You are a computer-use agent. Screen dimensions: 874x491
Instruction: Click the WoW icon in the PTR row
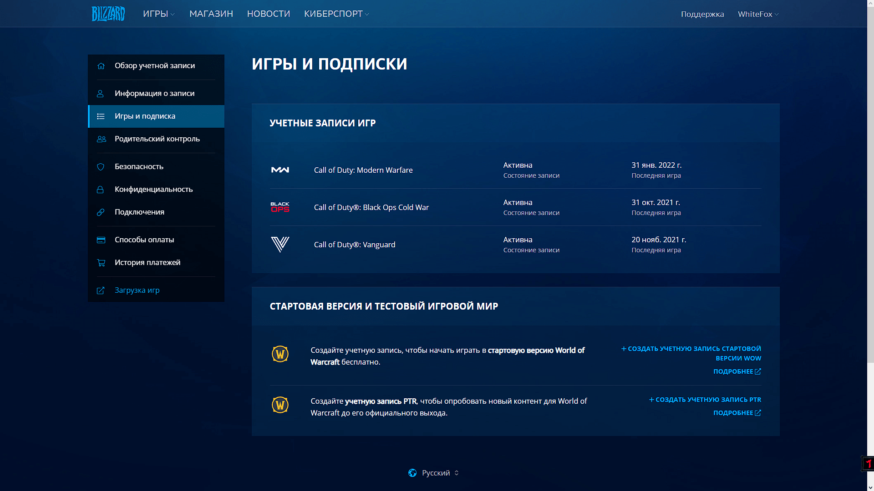click(280, 405)
